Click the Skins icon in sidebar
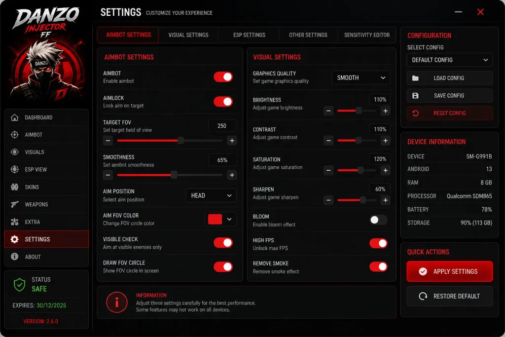 [14, 187]
